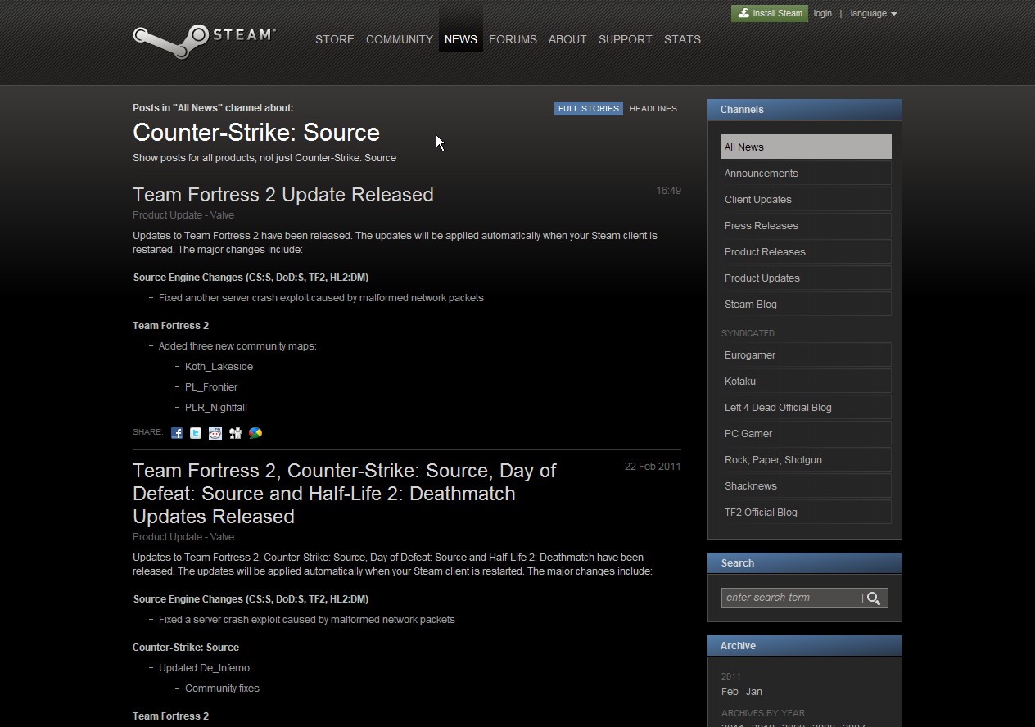Click the 'Updated De_Inferno' list entry
Image resolution: width=1035 pixels, height=727 pixels.
click(204, 668)
